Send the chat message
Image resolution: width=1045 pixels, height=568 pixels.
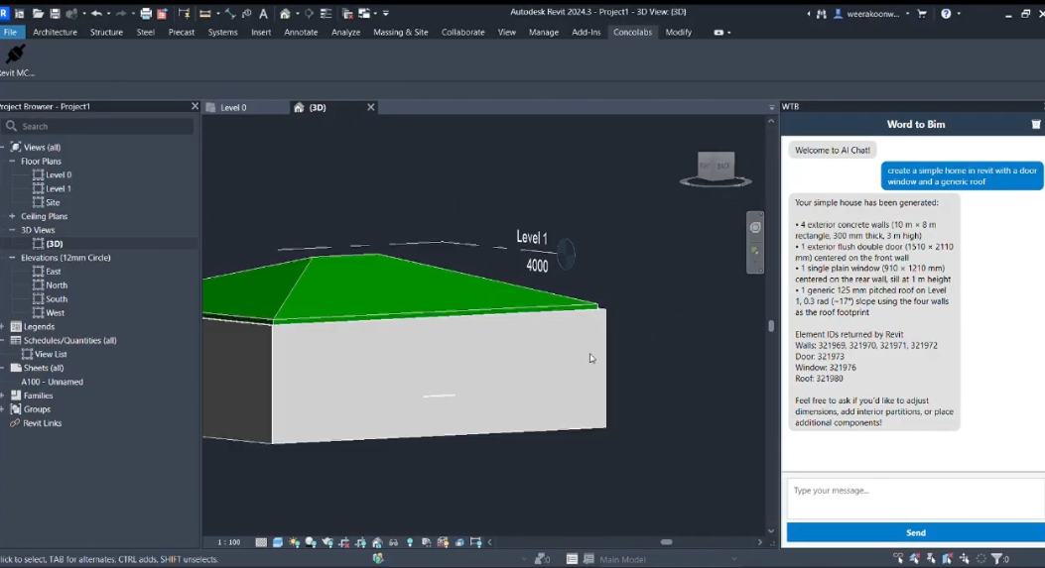[916, 532]
